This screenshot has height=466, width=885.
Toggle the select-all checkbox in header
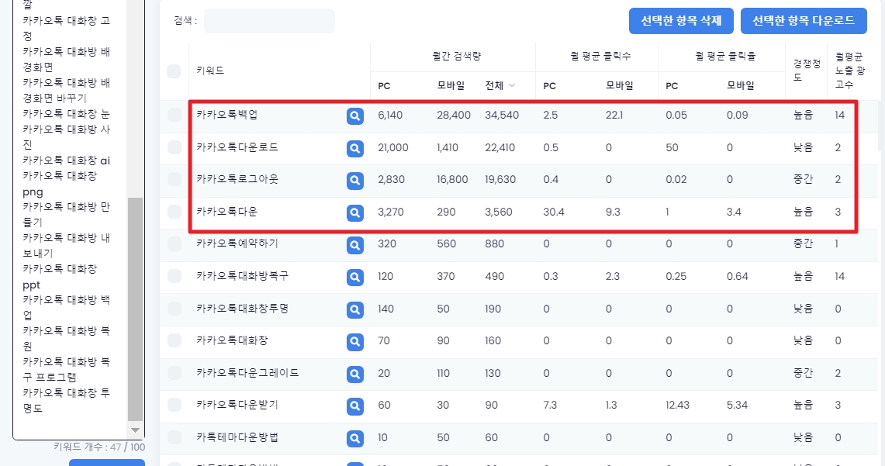(x=174, y=69)
